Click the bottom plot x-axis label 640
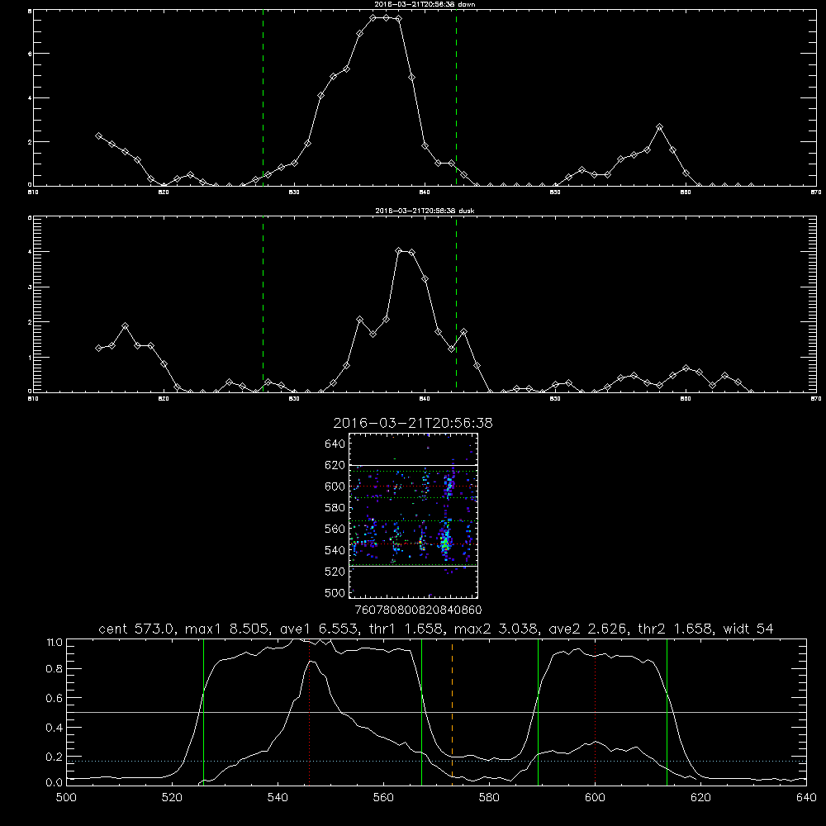The image size is (826, 826). coord(806,797)
